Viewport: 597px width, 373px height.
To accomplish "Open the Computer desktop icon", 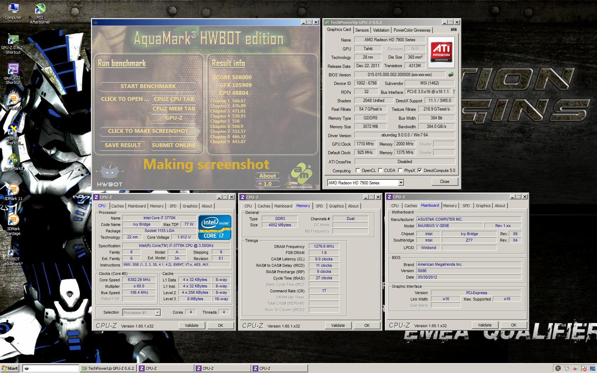I will point(13,11).
